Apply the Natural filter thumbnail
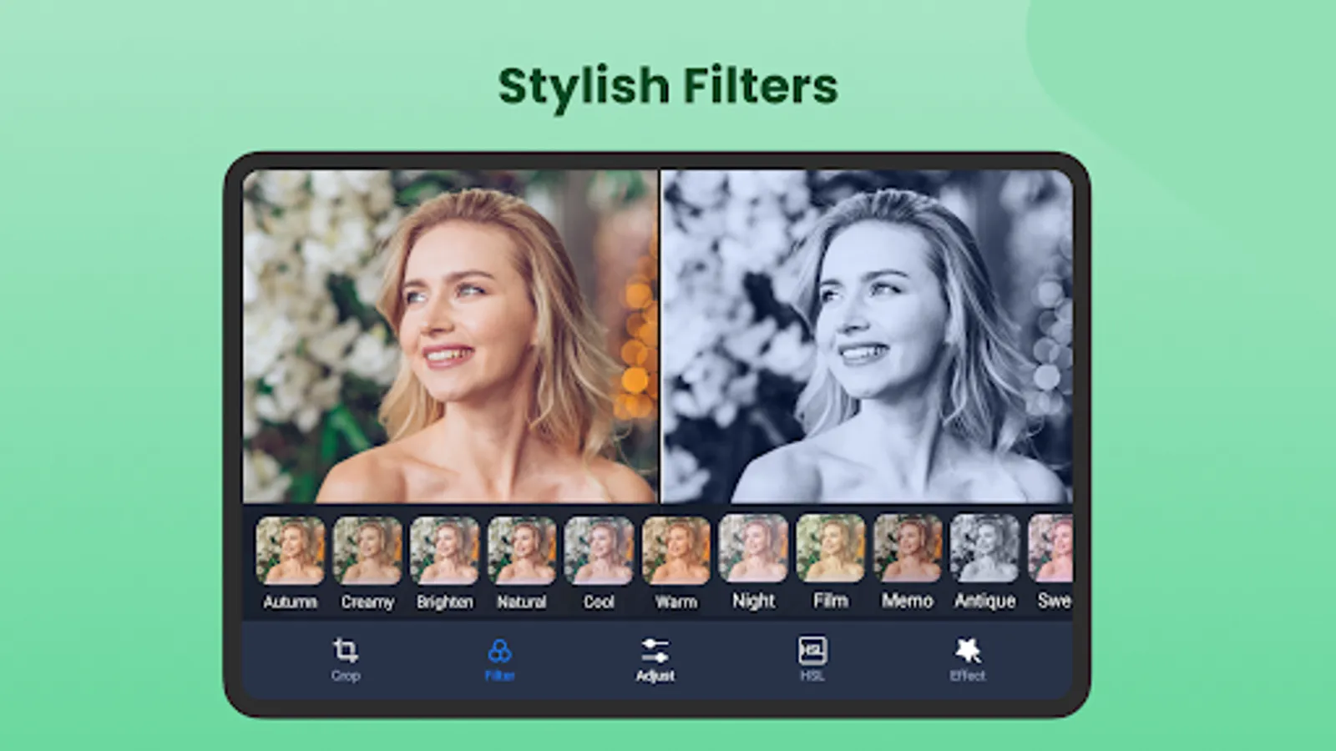The width and height of the screenshot is (1336, 751). [x=522, y=550]
